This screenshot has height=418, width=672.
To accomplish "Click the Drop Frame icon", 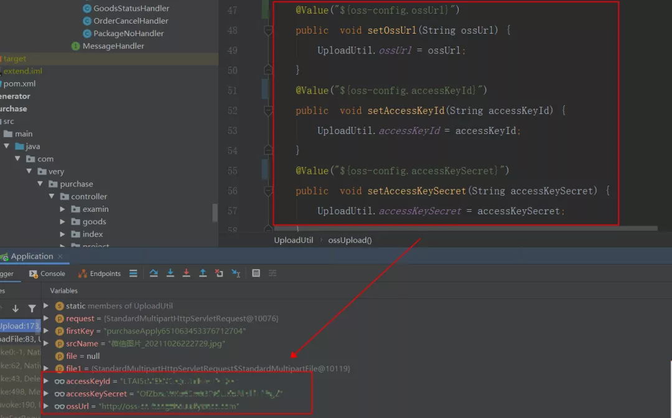I will coord(219,273).
